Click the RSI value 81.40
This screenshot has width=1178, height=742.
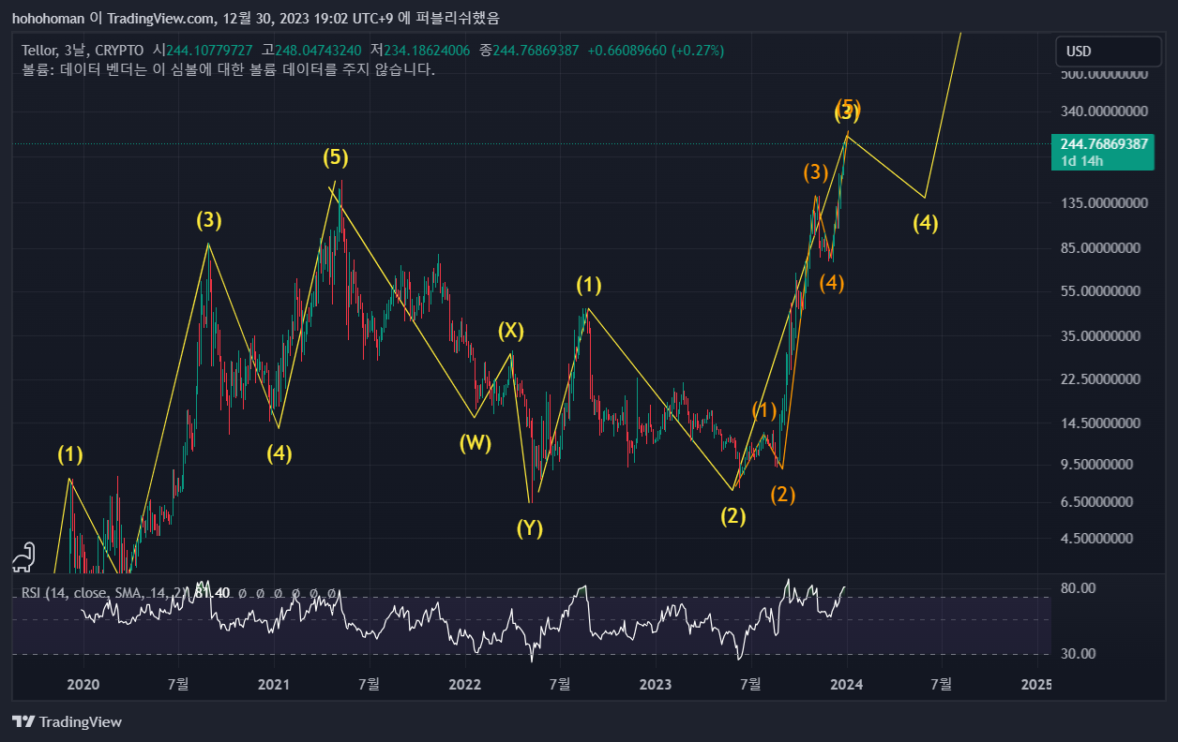(211, 592)
